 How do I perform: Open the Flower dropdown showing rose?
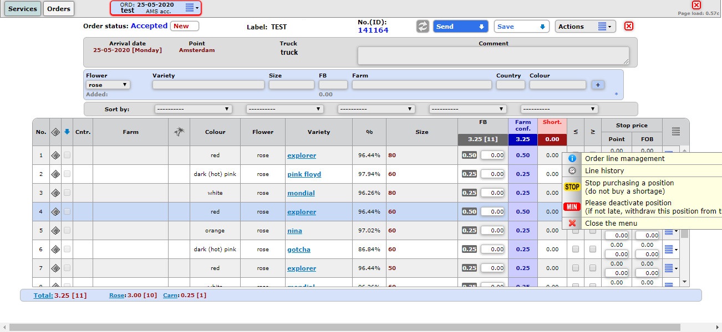[108, 85]
